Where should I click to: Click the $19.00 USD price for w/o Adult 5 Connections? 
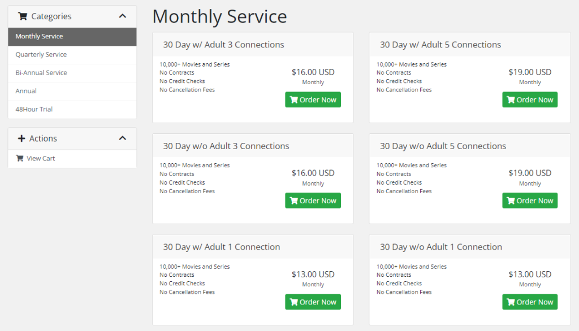pyautogui.click(x=530, y=173)
